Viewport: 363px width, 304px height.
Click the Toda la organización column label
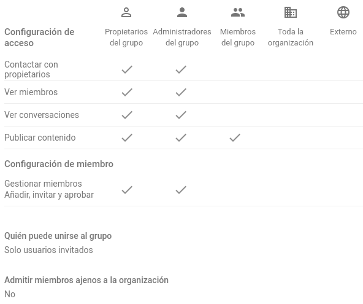coord(290,37)
